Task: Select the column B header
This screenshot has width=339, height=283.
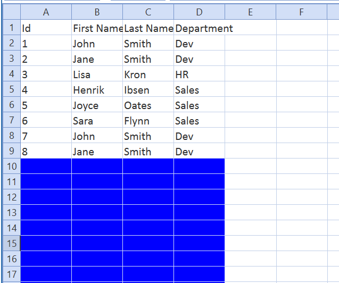Action: click(97, 13)
